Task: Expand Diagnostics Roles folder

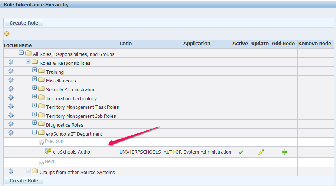Action: pyautogui.click(x=34, y=123)
